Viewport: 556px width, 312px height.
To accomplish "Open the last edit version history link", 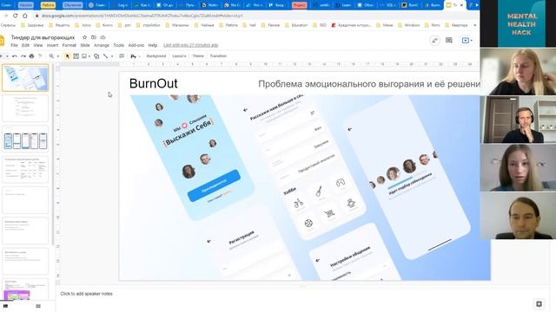I will pos(191,45).
